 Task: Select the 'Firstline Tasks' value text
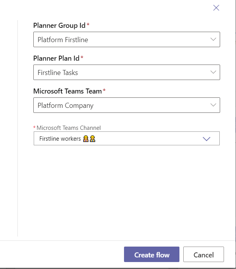(58, 72)
